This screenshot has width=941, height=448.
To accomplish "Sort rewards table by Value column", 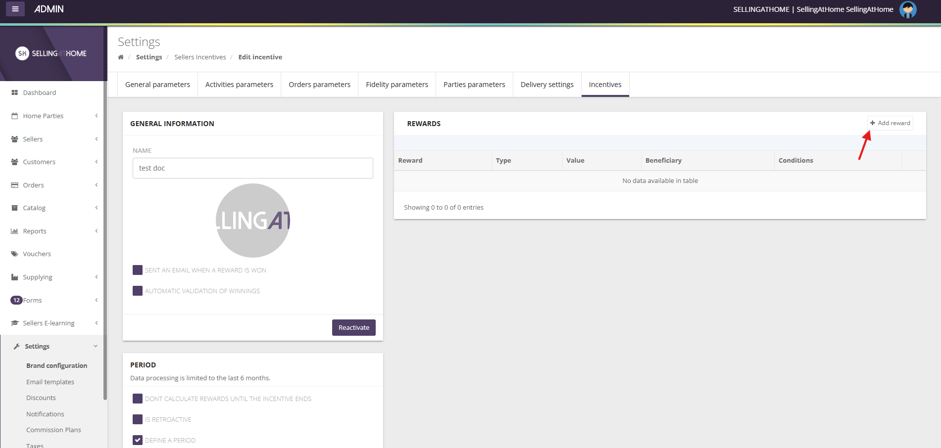I will point(601,160).
